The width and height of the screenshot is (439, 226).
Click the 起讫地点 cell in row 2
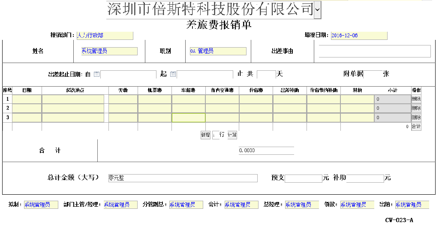[73, 108]
